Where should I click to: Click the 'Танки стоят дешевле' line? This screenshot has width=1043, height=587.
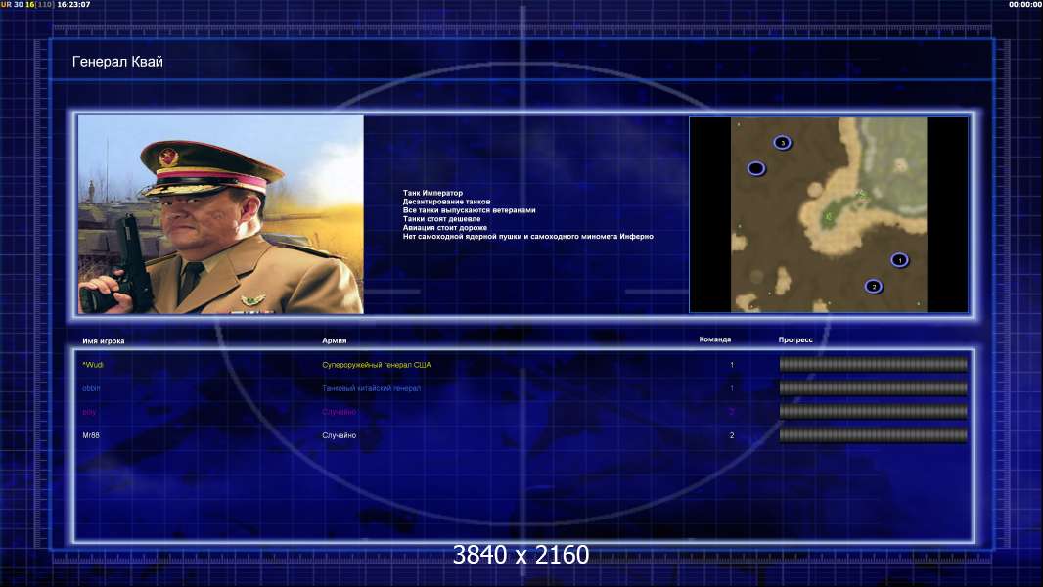pos(441,219)
